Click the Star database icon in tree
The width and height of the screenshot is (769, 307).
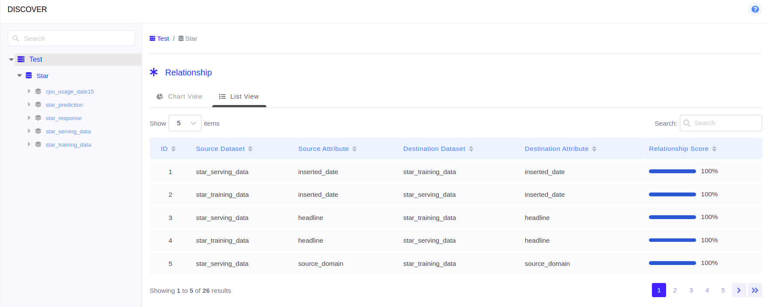29,75
